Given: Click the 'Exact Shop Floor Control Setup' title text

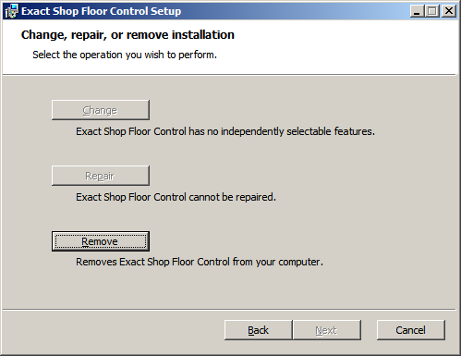Looking at the screenshot, I should [x=102, y=11].
